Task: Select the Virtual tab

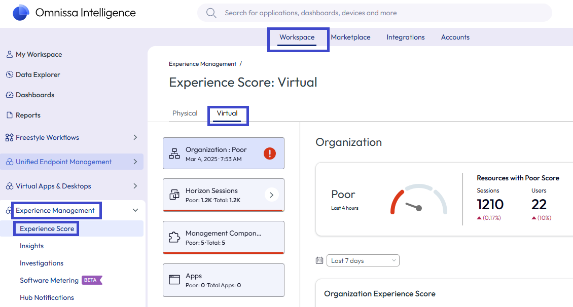Action: tap(227, 113)
